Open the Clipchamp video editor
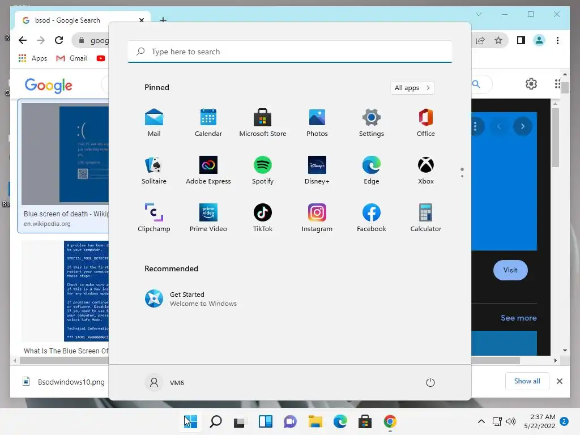The image size is (580, 435). click(x=154, y=218)
